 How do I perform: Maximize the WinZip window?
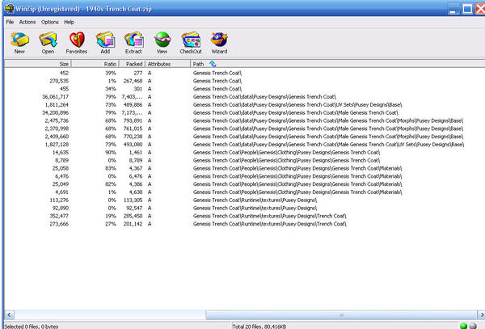click(x=467, y=9)
